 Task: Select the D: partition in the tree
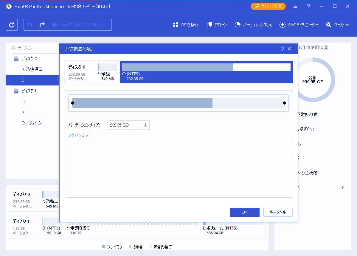[x=32, y=102]
